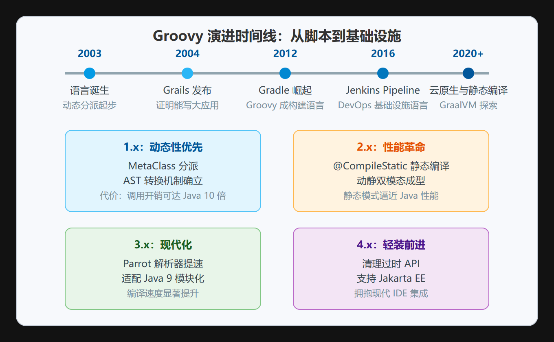Click the text '云原生与静态编译'
554x342 pixels.
(x=468, y=90)
